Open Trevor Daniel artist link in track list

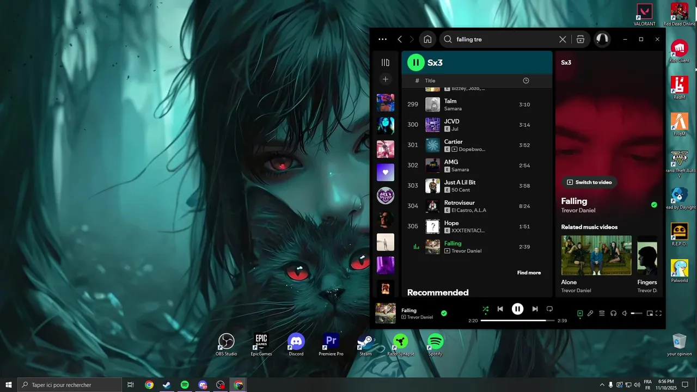click(x=466, y=251)
